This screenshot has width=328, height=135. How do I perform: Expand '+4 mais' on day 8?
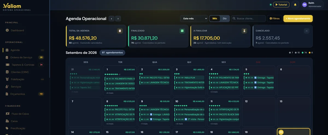point(109,124)
